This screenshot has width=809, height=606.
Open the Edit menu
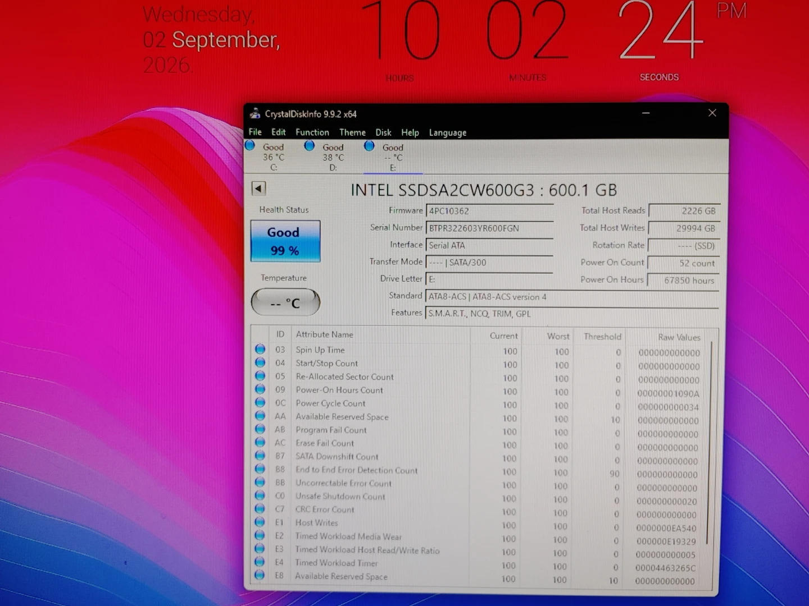[278, 132]
